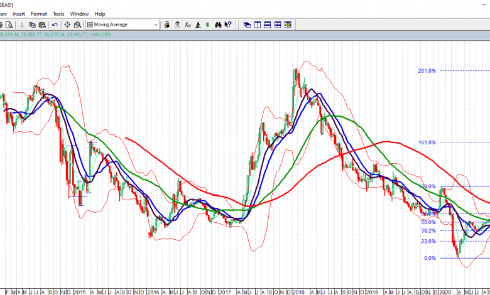Expand the Moving Average indicator dropdown

pos(156,25)
